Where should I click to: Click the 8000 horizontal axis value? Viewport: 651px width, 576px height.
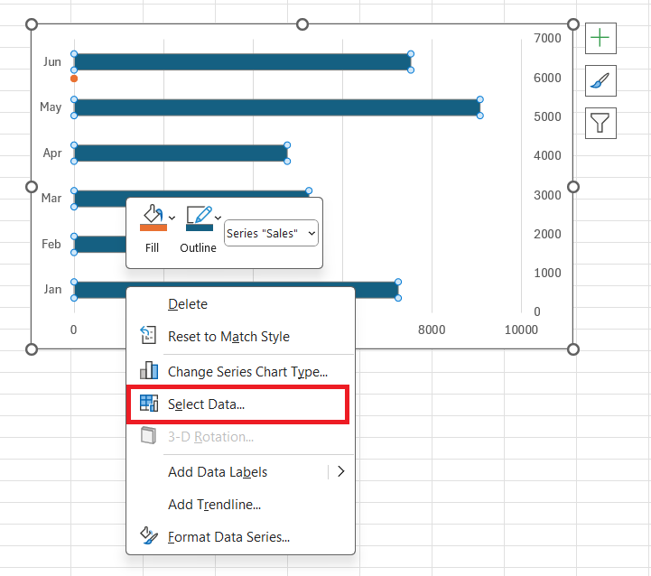432,330
